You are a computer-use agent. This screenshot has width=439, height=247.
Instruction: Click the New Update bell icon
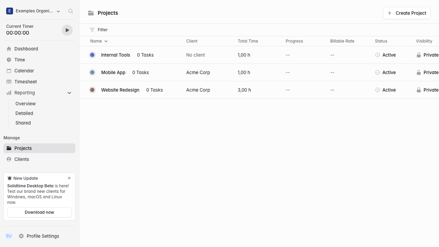(10, 178)
